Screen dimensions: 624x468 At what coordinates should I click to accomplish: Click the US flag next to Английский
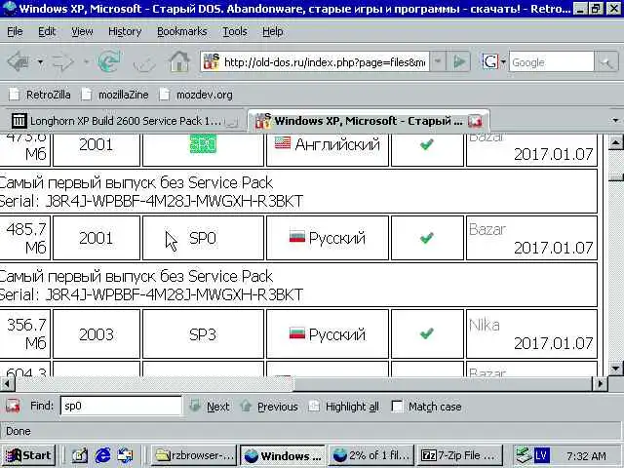283,143
